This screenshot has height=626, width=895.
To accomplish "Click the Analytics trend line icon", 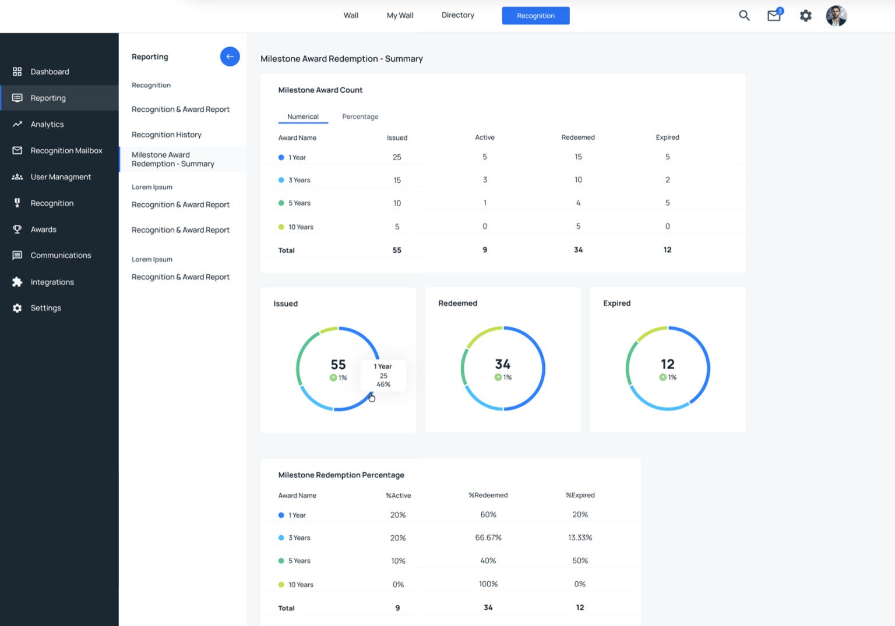I will coord(17,124).
